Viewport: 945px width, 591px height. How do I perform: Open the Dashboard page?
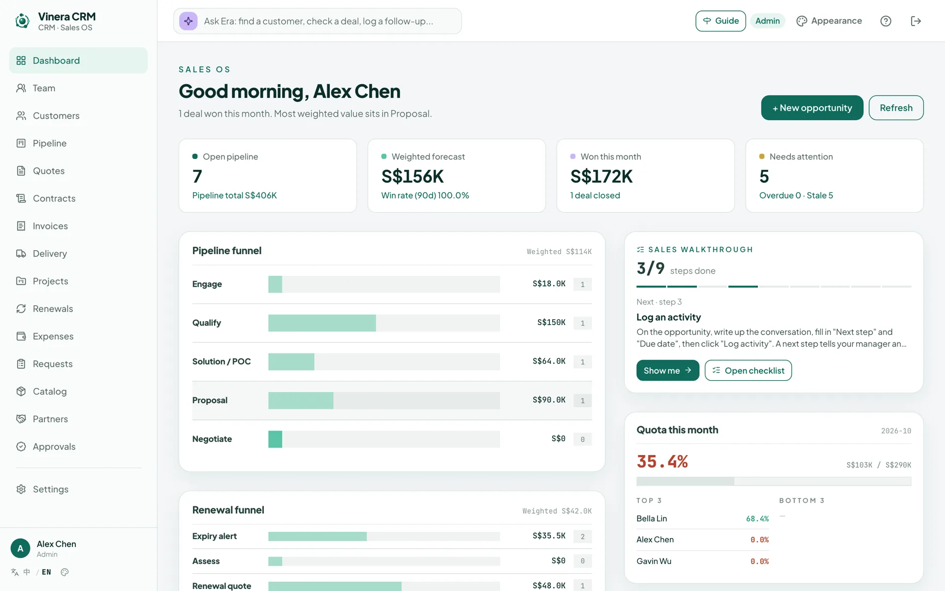click(x=78, y=61)
